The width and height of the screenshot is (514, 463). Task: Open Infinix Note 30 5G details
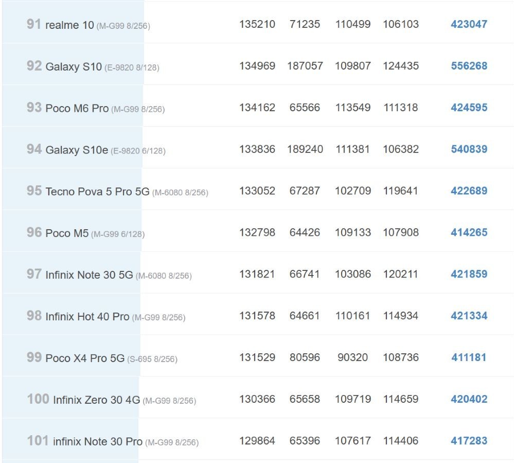[x=89, y=275]
